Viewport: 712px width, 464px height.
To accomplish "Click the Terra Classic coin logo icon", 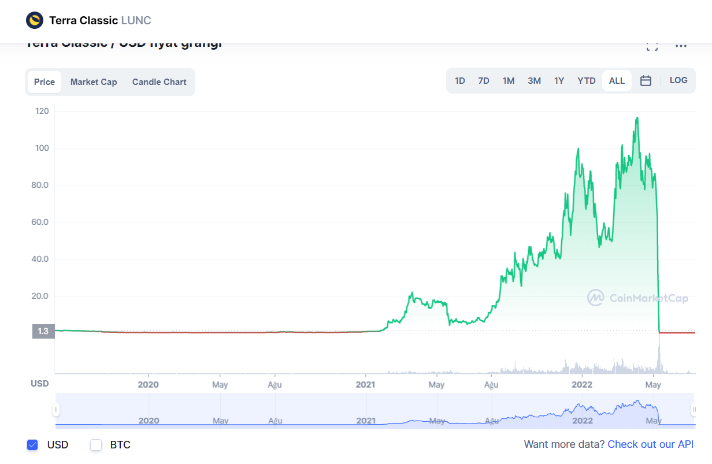I will click(x=35, y=21).
